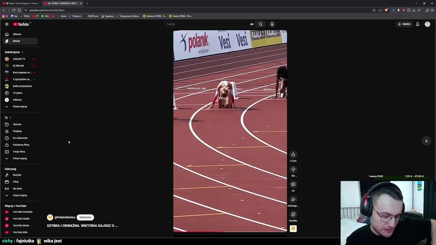Open Twoje filmy

pyautogui.click(x=20, y=152)
